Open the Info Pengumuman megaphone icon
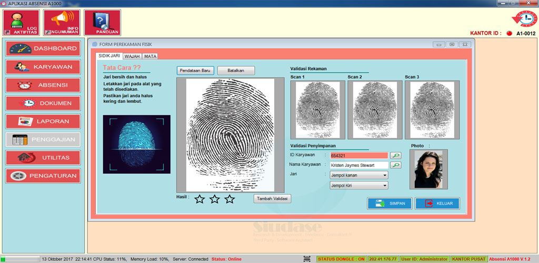The image size is (539, 263). (x=62, y=23)
